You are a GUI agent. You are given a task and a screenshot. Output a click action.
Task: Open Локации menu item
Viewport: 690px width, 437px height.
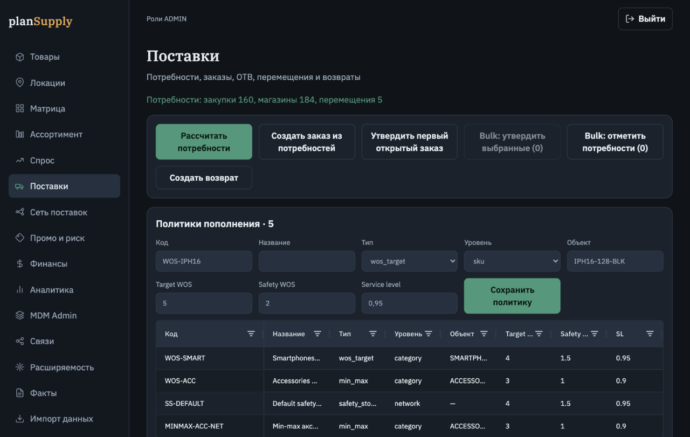coord(64,82)
